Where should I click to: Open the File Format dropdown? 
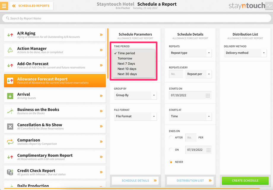135,116
